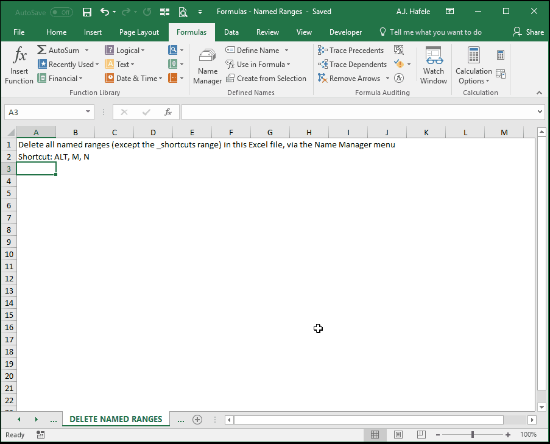The image size is (550, 444).
Task: Click the Insert Function fx icon
Action: coord(19,55)
